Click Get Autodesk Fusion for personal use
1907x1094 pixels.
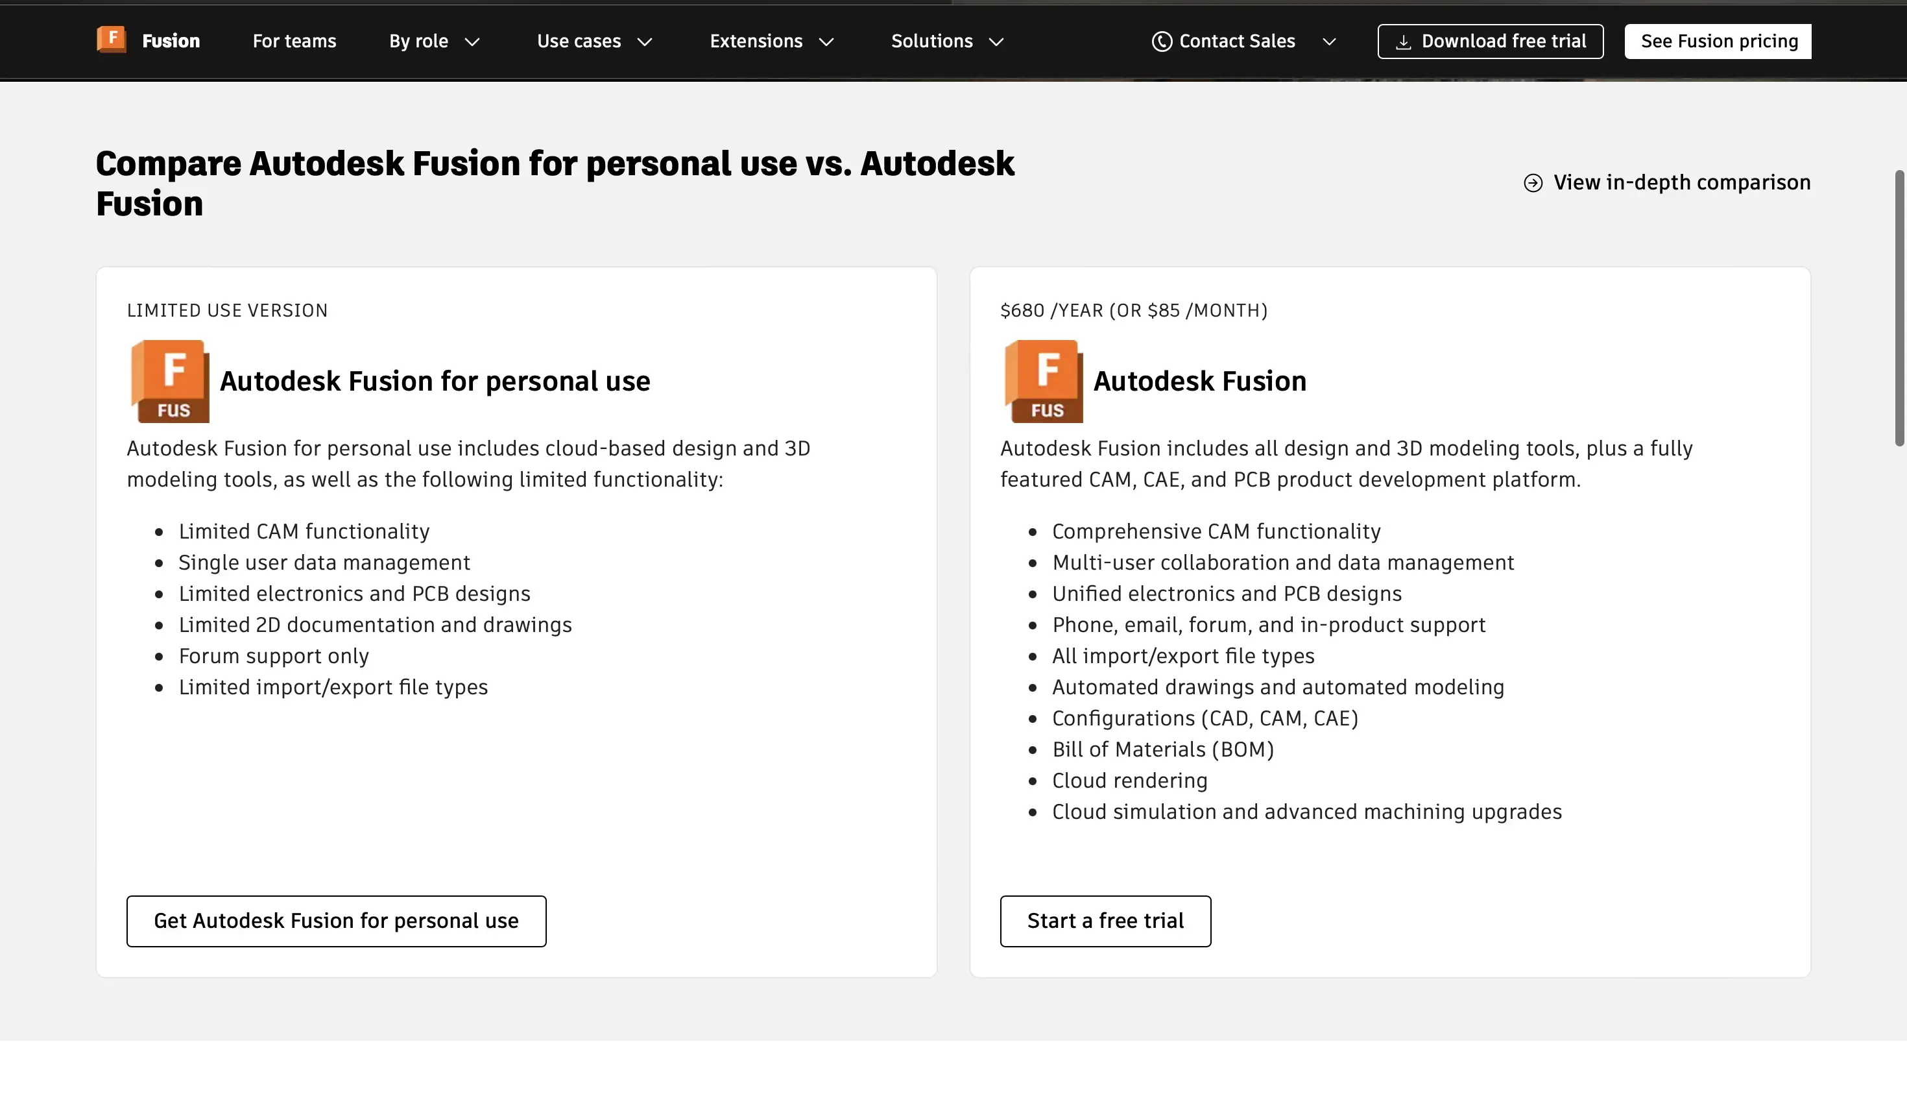pyautogui.click(x=336, y=921)
